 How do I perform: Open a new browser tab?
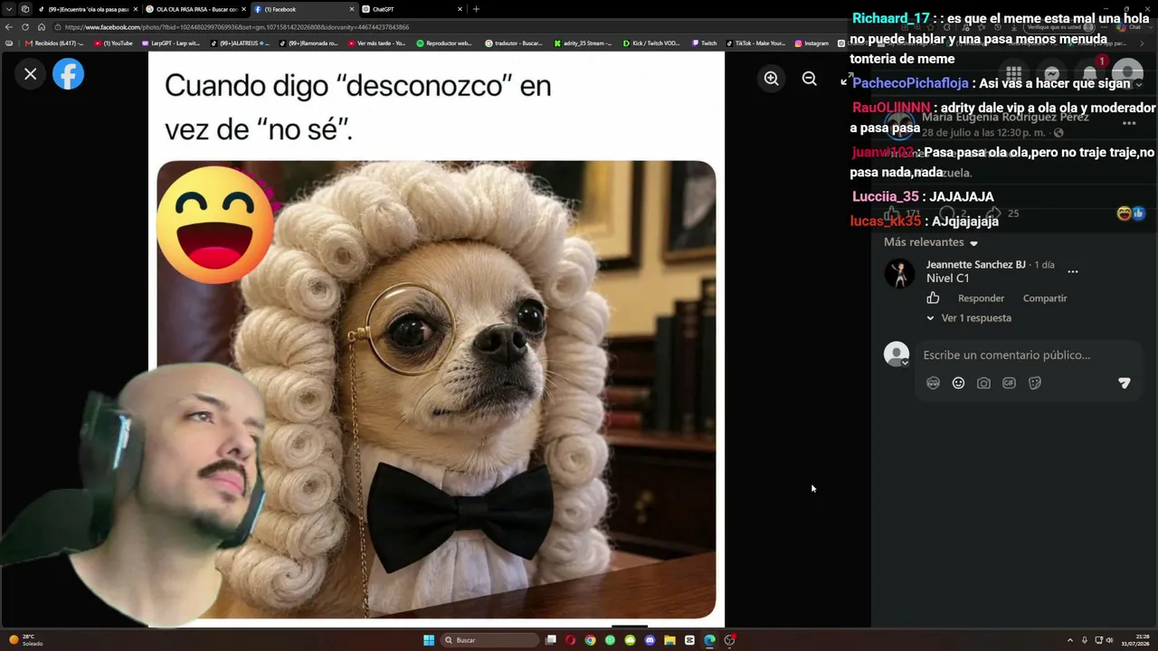[x=476, y=9]
